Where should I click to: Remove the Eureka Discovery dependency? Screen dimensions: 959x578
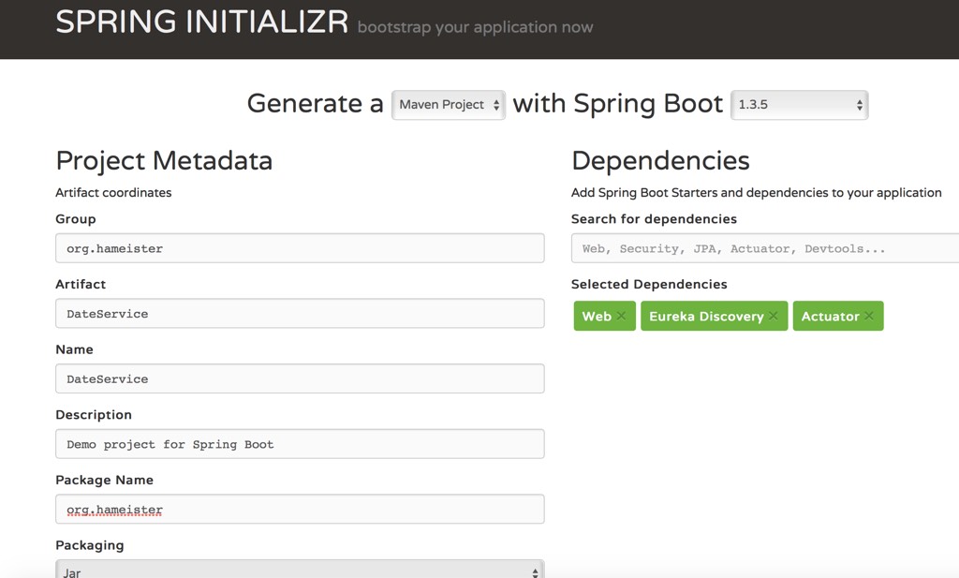click(x=774, y=317)
